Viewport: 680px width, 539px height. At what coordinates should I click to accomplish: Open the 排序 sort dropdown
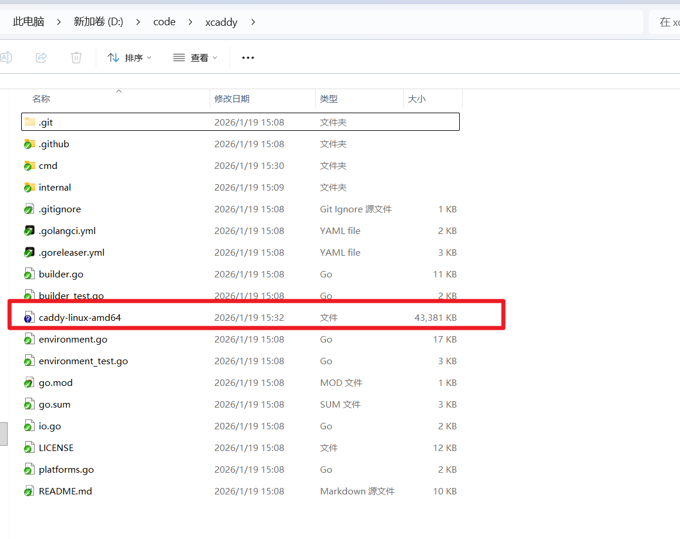coord(130,57)
